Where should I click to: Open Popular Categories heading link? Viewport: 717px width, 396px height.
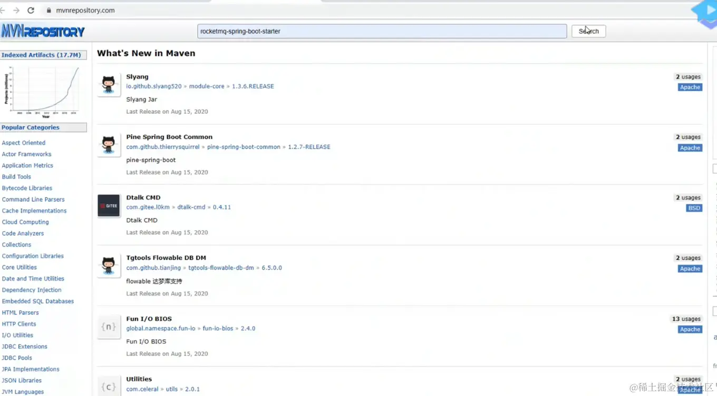(31, 127)
